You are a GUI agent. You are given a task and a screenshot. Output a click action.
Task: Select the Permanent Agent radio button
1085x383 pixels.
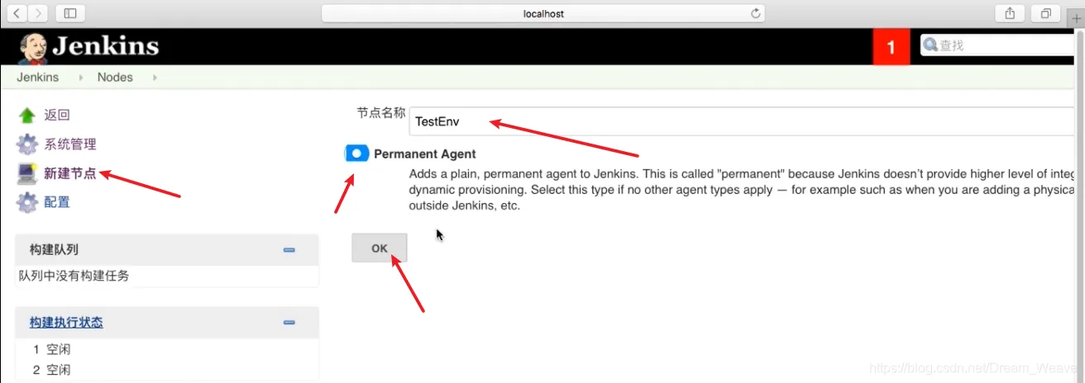pos(356,154)
